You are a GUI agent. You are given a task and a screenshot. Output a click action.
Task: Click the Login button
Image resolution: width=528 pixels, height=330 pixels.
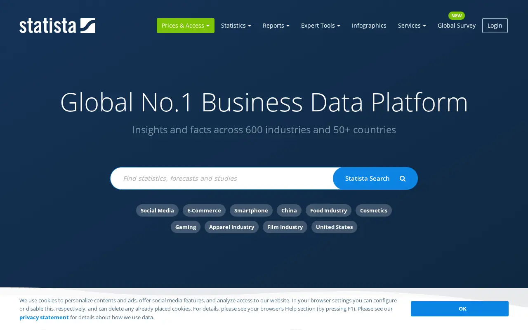(495, 26)
